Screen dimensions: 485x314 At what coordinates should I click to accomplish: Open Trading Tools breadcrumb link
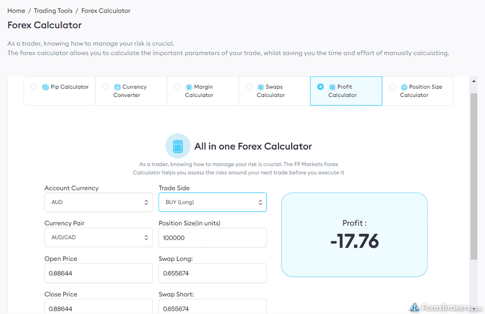(53, 11)
